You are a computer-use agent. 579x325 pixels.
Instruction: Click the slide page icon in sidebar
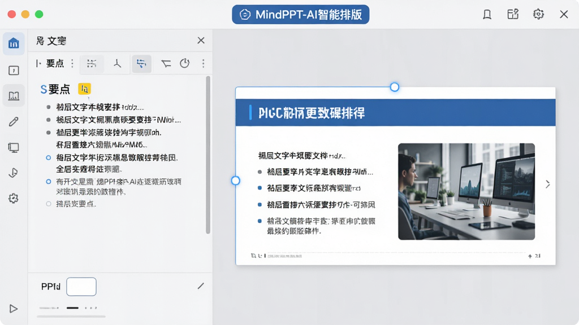click(x=14, y=71)
